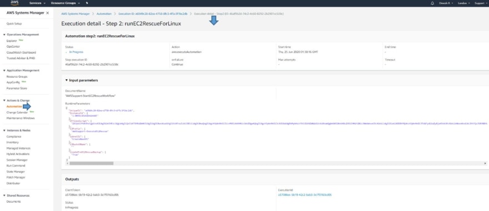This screenshot has width=489, height=211.
Task: Open the AWS logo home link
Action: tap(14, 3)
